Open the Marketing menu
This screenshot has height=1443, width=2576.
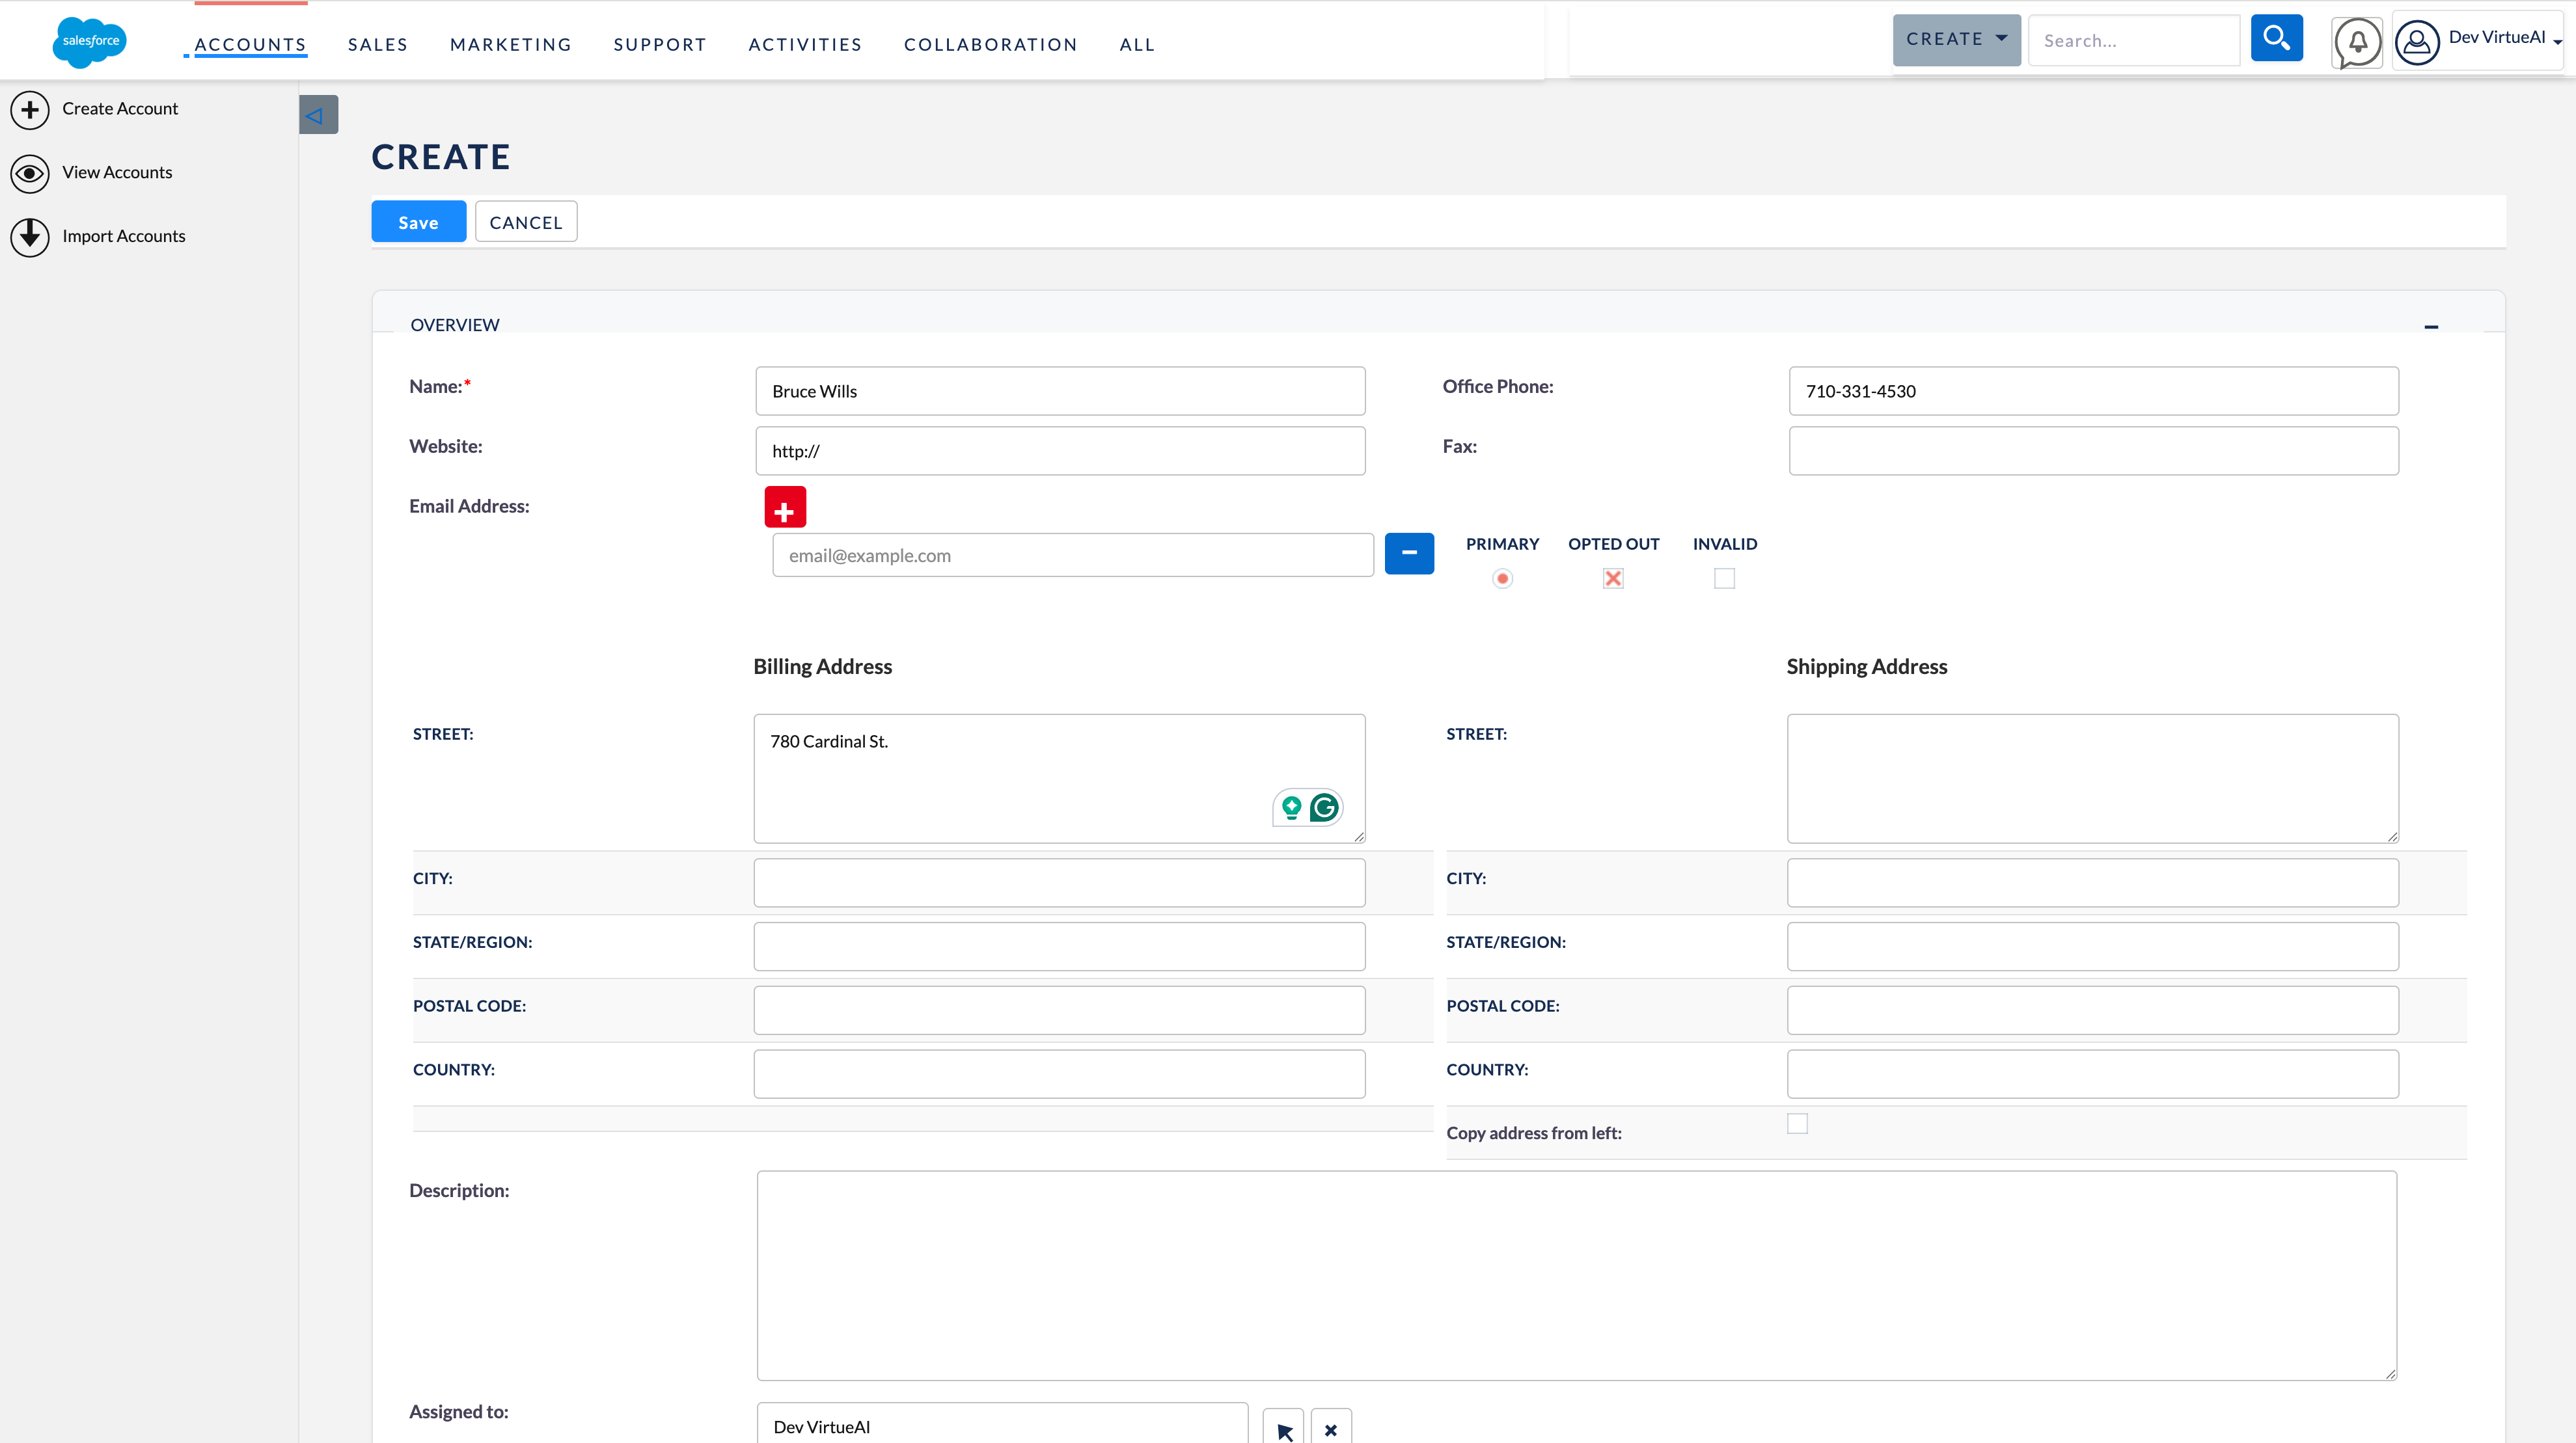click(x=511, y=45)
